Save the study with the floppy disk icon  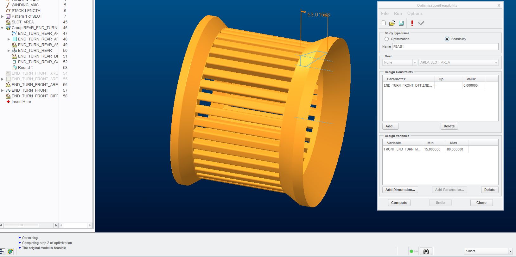(401, 23)
